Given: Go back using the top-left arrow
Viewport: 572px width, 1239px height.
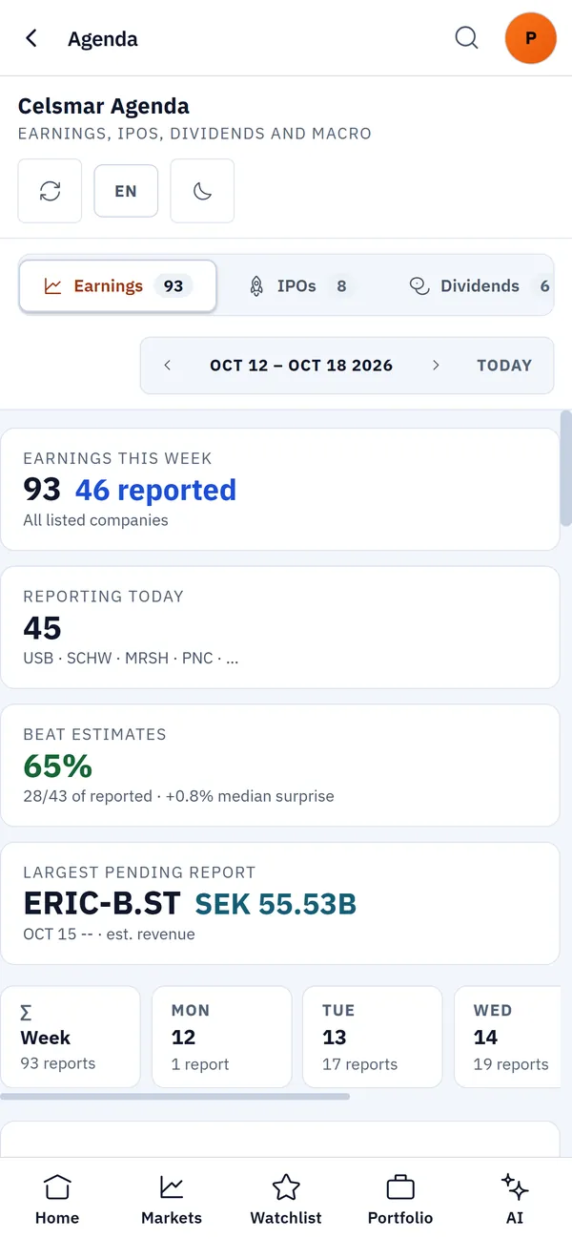Looking at the screenshot, I should click(x=31, y=38).
